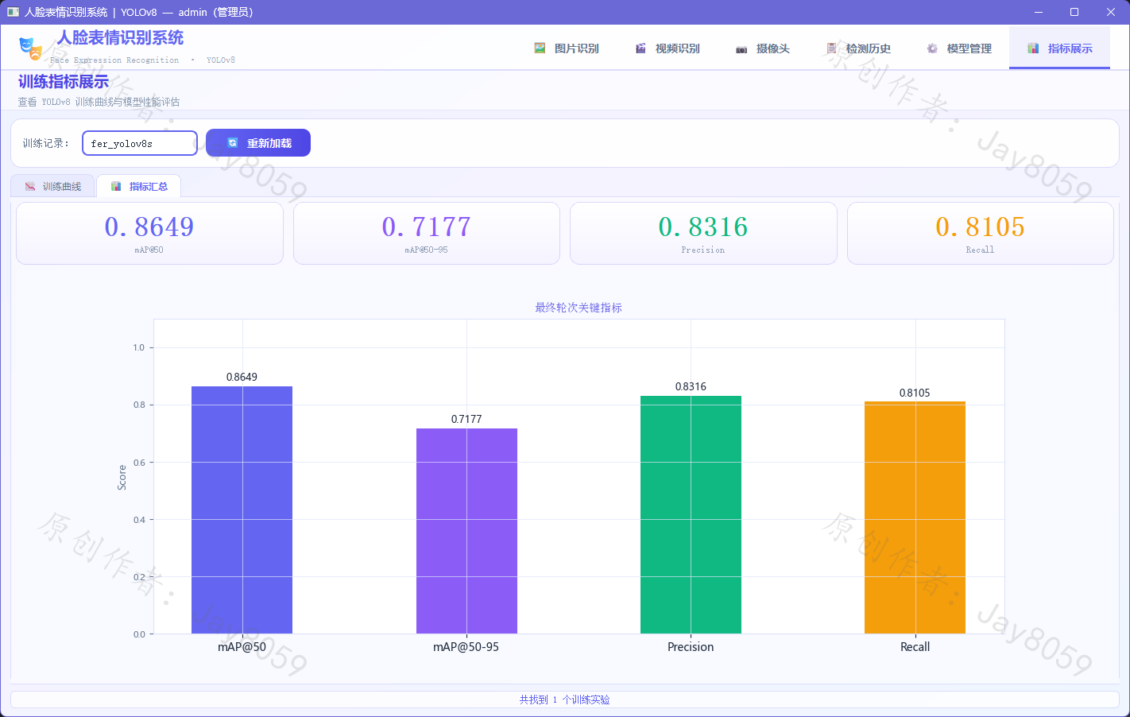
Task: Click the refresh icon in 重新加载 button
Action: pyautogui.click(x=233, y=143)
